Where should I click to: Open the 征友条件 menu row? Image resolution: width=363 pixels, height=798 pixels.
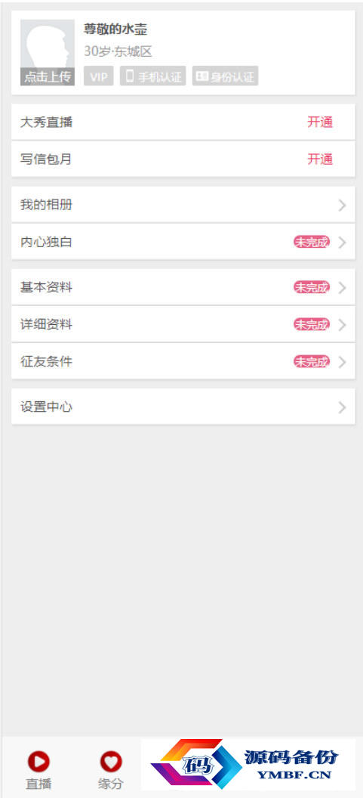[x=183, y=361]
